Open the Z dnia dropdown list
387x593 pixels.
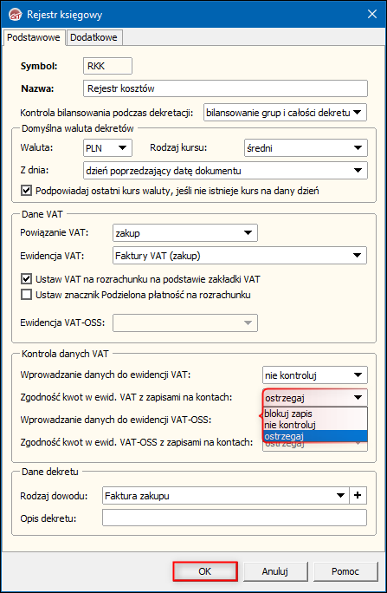coord(224,171)
